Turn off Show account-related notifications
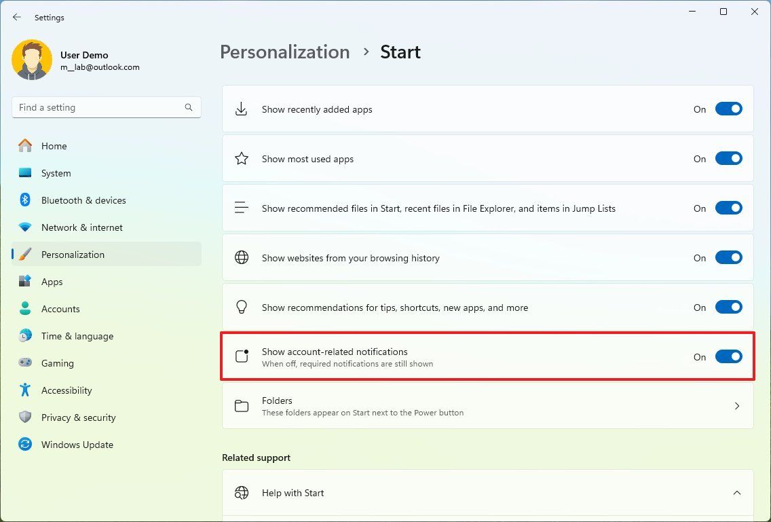 click(x=728, y=356)
